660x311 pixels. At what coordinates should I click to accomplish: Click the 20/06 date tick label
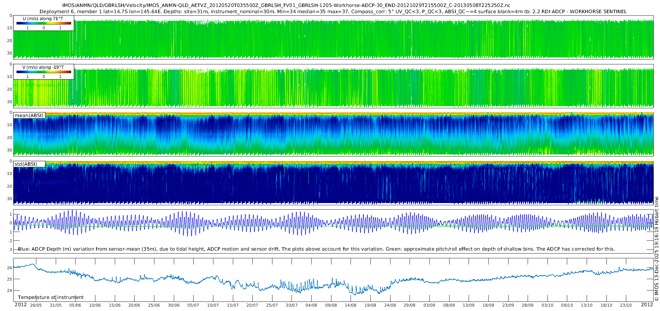click(x=134, y=305)
